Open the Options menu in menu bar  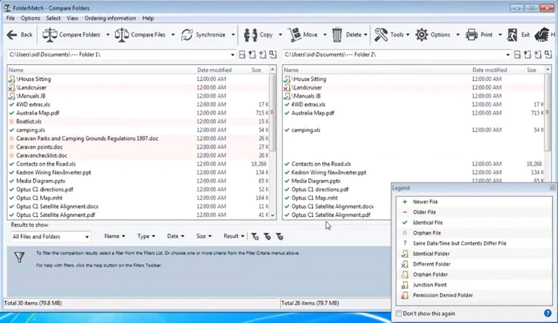(x=30, y=18)
